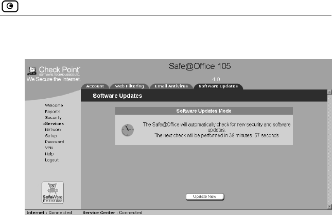Go to Welcome in the sidebar
The image size is (332, 215).
[x=54, y=105]
